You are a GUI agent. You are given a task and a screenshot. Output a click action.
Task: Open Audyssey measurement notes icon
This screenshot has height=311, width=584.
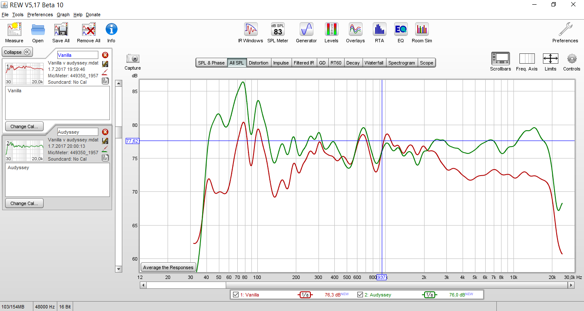(105, 158)
